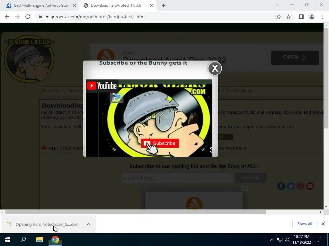Screen dimensions: 329x246
Task: Click the red warning TIP icon
Action: tap(44, 147)
